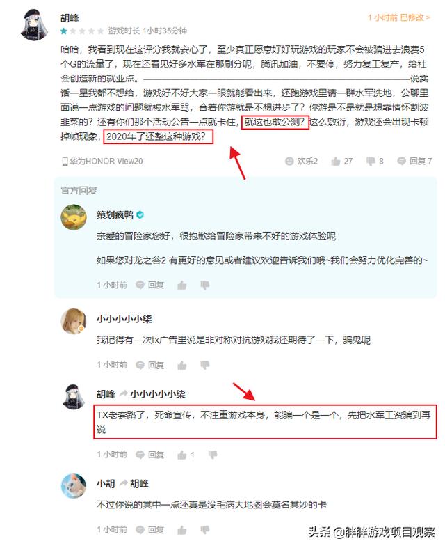Like 小小小小小柒's comment
This screenshot has height=548, width=445.
182,366
